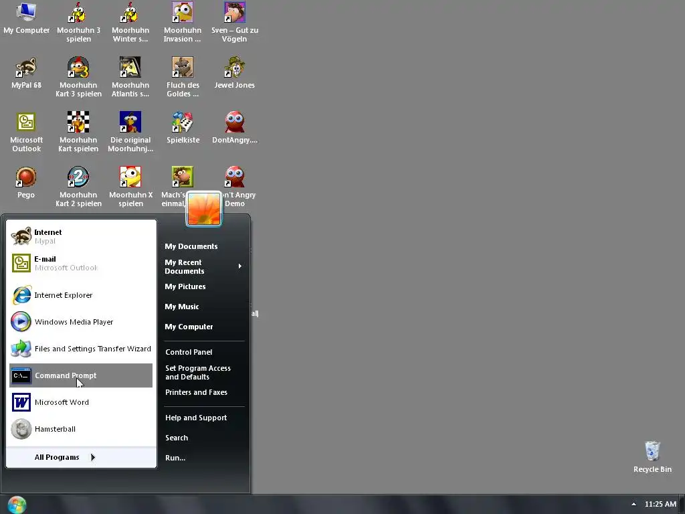The height and width of the screenshot is (514, 685).
Task: Show hidden tray icons arrow
Action: [633, 504]
